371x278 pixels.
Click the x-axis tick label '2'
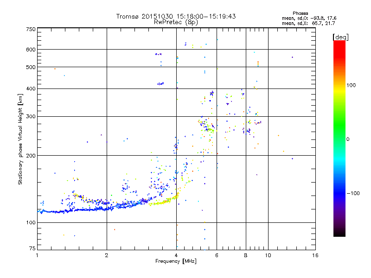(x=107, y=255)
